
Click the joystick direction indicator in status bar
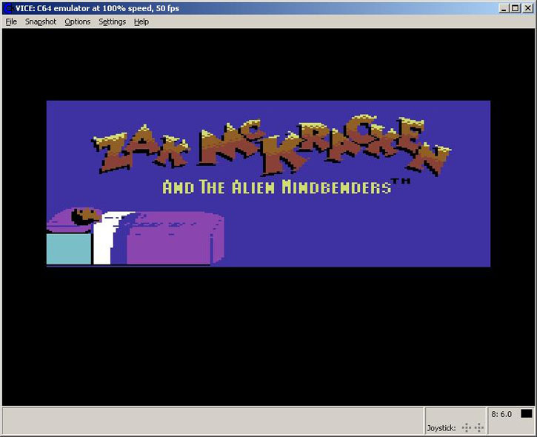tap(473, 427)
